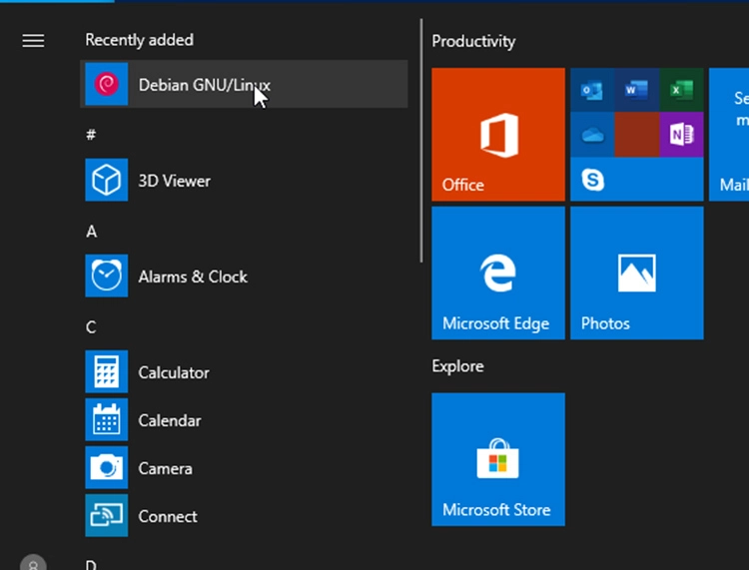Image resolution: width=749 pixels, height=570 pixels.
Task: Click the Connect label text
Action: coord(168,516)
